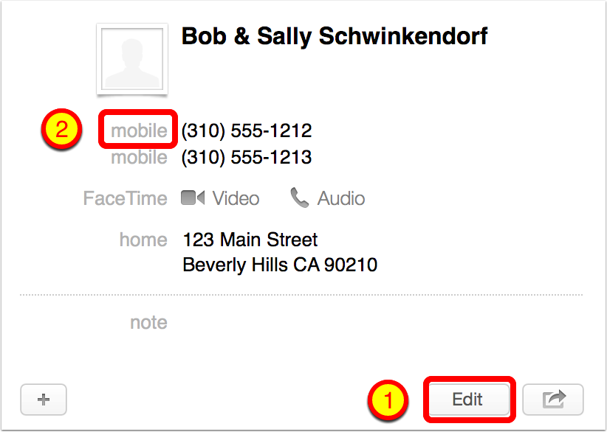Click the mobile label beside (310) 555-1212

click(x=139, y=131)
